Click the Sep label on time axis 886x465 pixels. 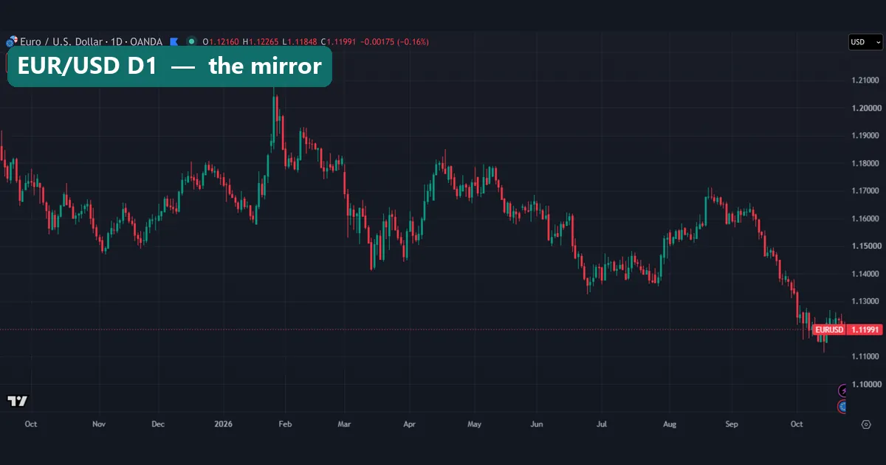[732, 424]
